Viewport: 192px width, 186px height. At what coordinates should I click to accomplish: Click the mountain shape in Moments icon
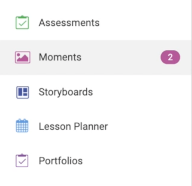(x=23, y=59)
